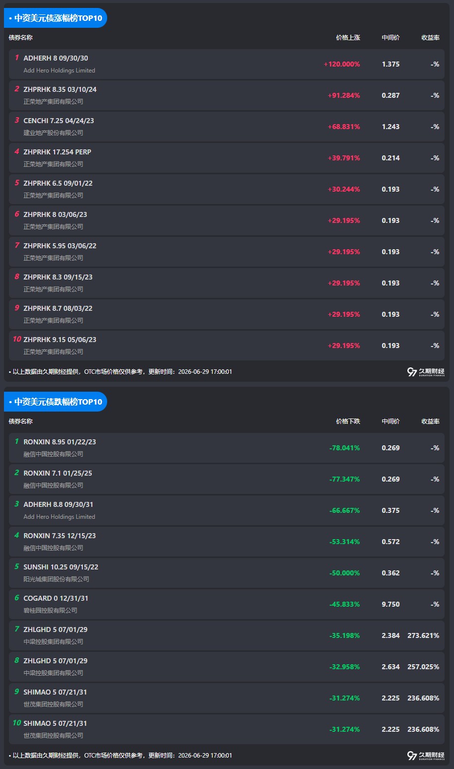This screenshot has height=769, width=454.
Task: Click the gain percent for ZHPRHK 9.15 05/06/23
Action: [344, 346]
